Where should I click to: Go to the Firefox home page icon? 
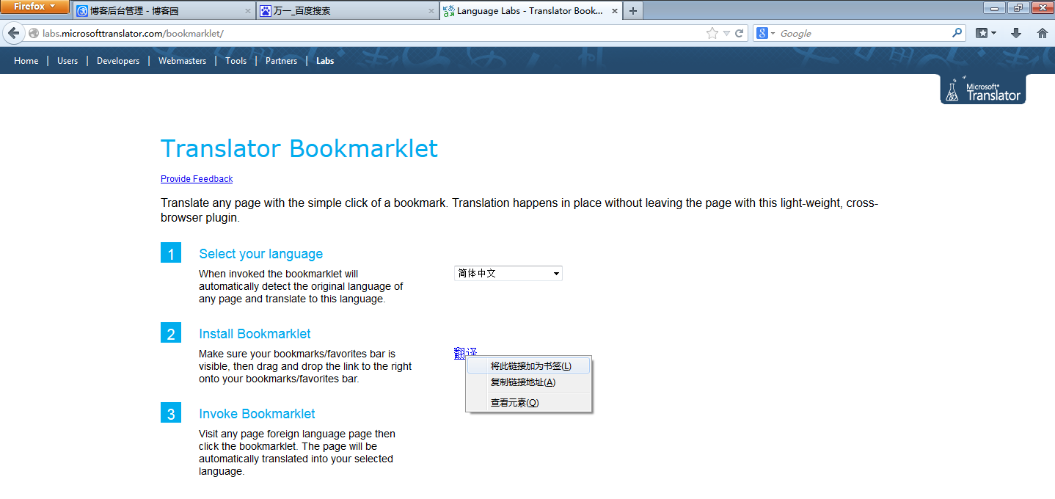click(1042, 33)
